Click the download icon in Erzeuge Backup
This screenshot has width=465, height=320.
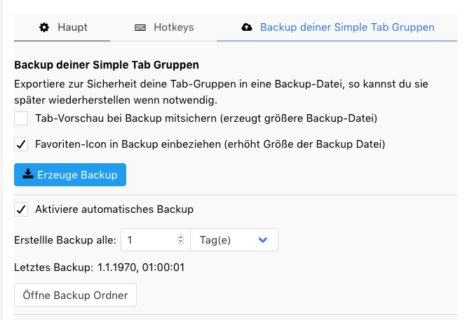(x=29, y=175)
